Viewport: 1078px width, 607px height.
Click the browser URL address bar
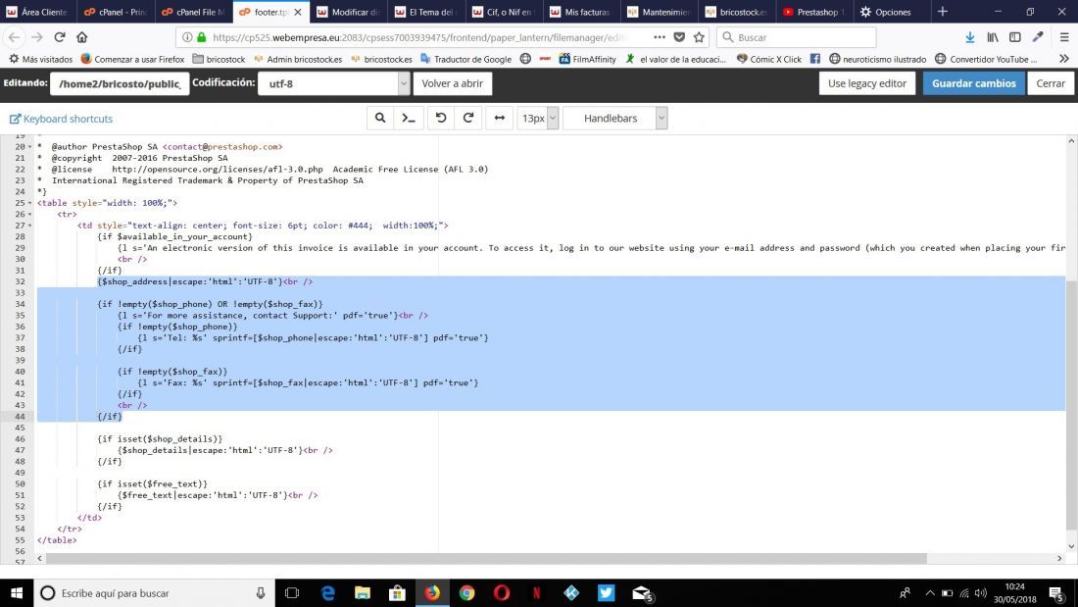point(417,37)
